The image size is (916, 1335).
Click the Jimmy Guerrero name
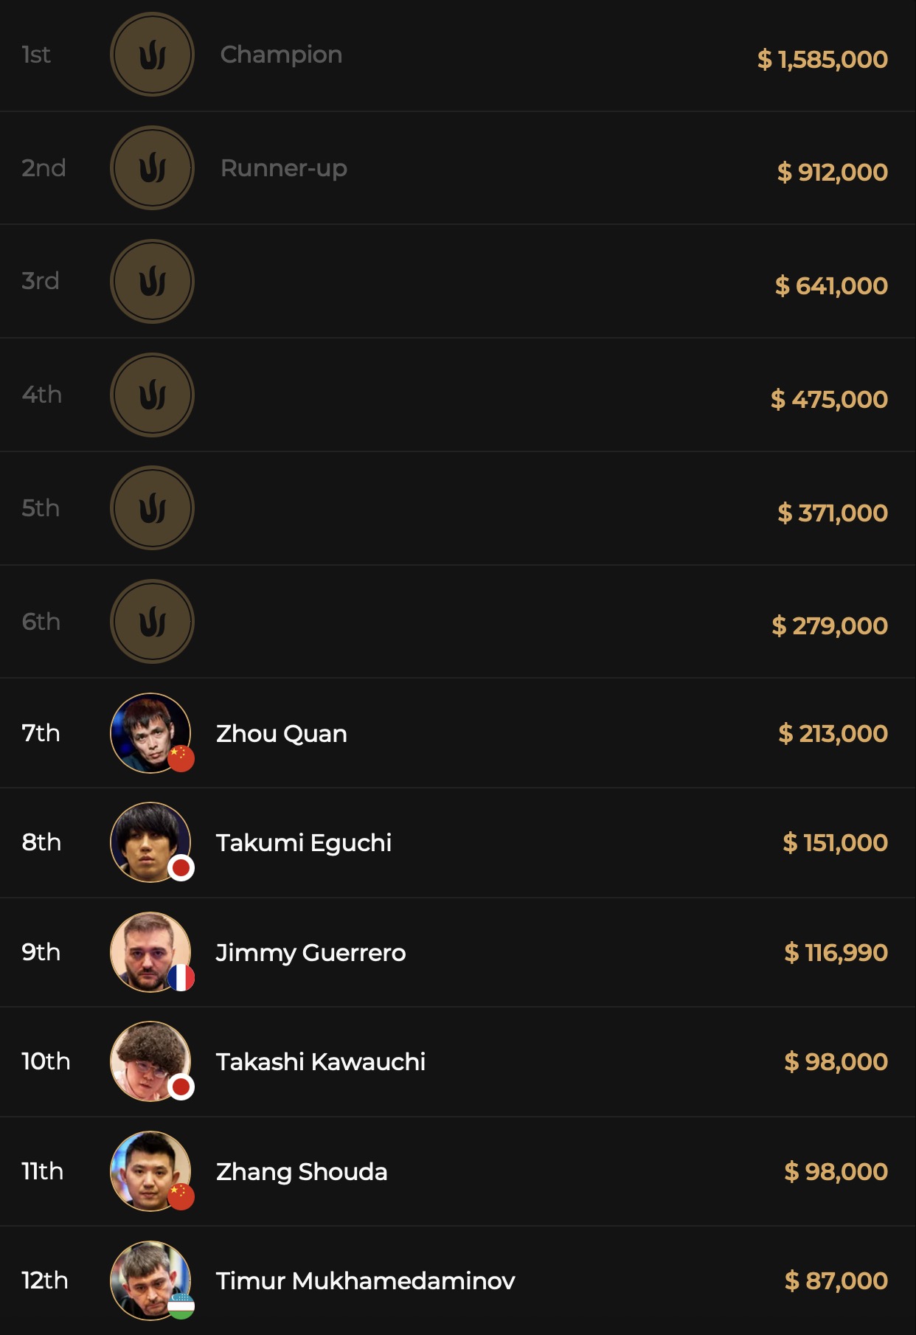pos(310,953)
